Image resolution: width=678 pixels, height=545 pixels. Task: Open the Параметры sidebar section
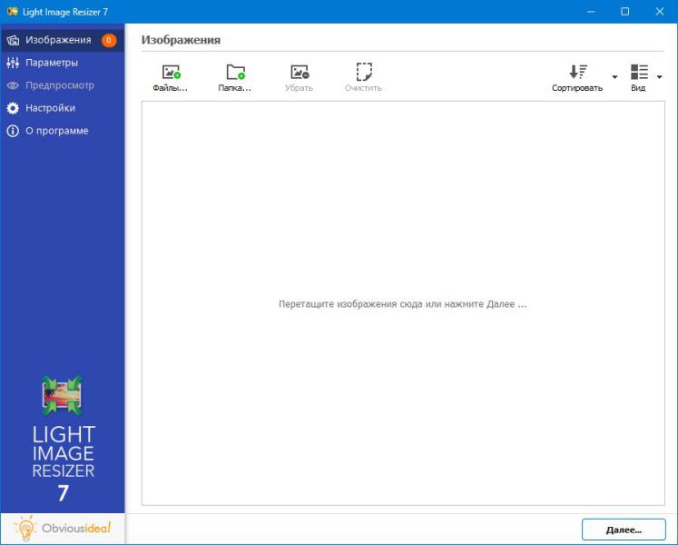(x=52, y=63)
